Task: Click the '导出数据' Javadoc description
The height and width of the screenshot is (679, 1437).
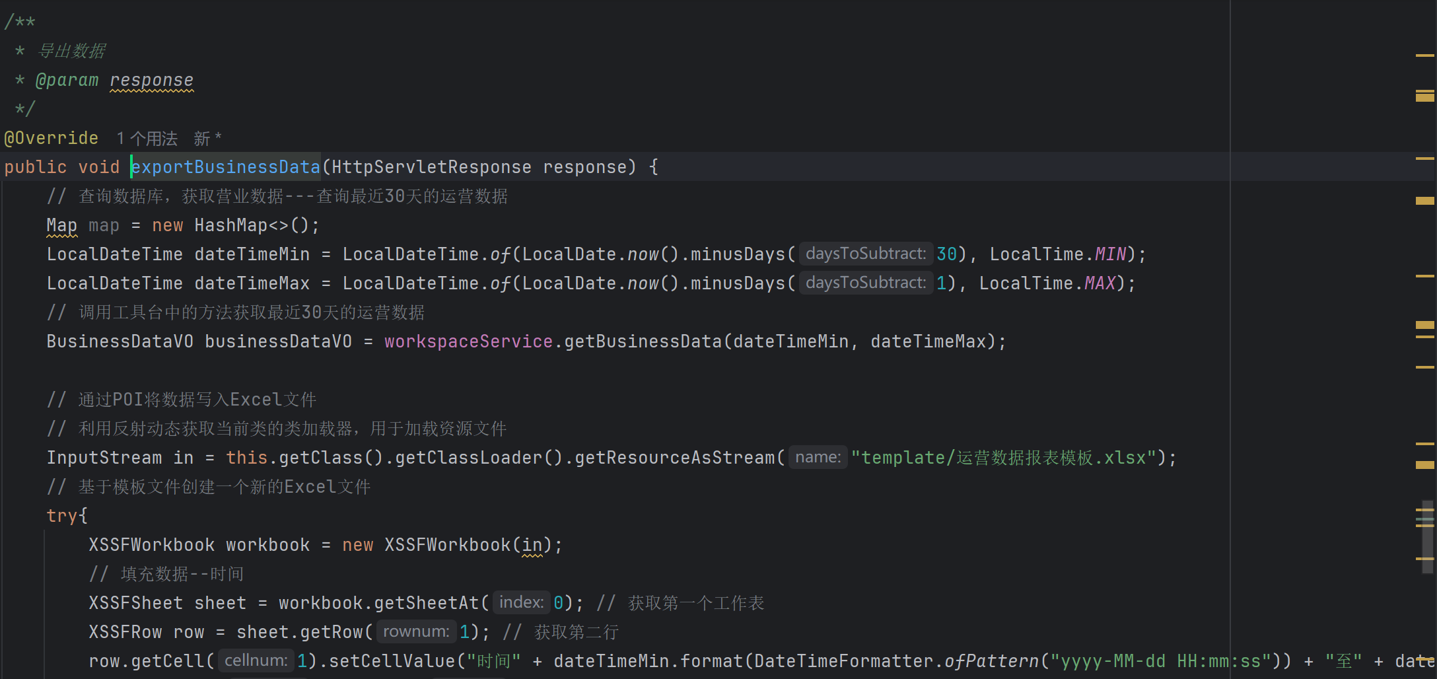Action: click(71, 51)
